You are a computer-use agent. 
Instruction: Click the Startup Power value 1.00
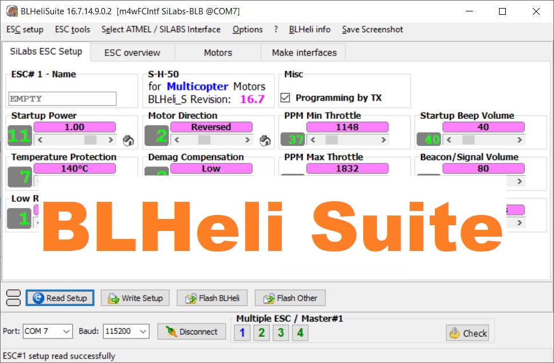coord(74,127)
